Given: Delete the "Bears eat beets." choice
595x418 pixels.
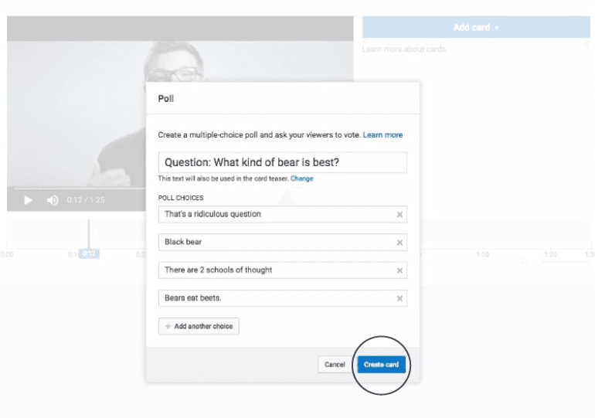Looking at the screenshot, I should [x=399, y=298].
